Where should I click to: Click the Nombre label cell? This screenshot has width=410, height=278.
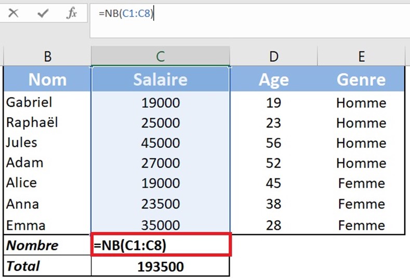(47, 245)
